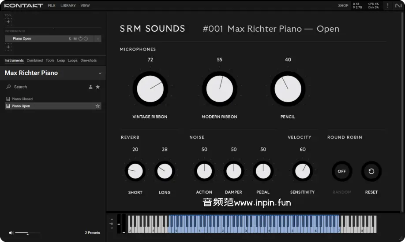This screenshot has height=242, width=405.
Task: Mute the Piano Open instrument
Action: 75,39
